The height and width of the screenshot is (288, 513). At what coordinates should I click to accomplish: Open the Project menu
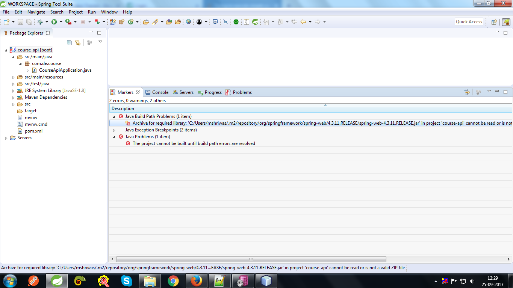pyautogui.click(x=76, y=12)
